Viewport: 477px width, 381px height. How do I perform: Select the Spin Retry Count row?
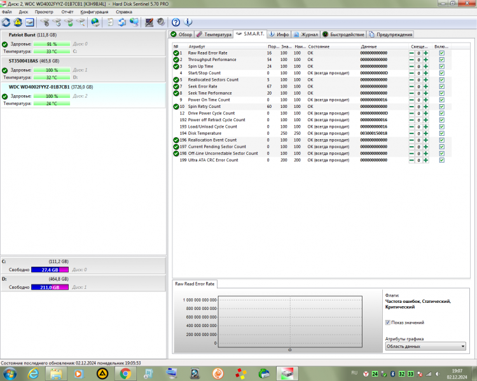pyautogui.click(x=312, y=107)
